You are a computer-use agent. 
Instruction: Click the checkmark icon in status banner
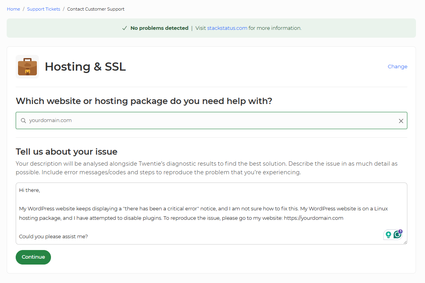tap(125, 28)
